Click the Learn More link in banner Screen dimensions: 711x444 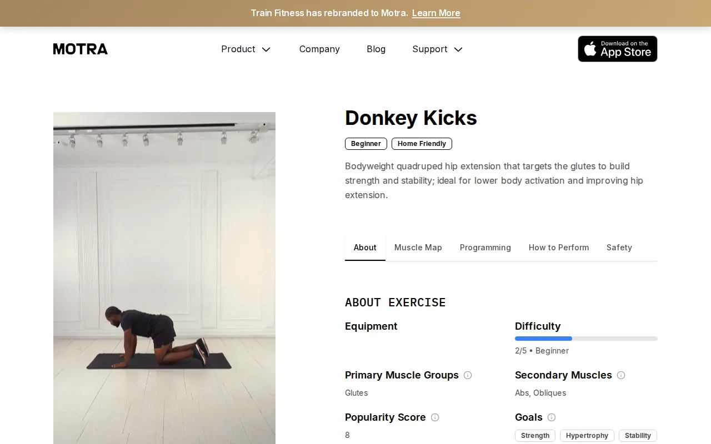pyautogui.click(x=436, y=13)
